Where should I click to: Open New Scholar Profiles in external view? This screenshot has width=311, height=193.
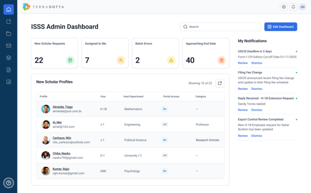pos(220,83)
